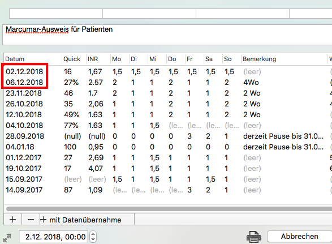Remove selected row with minus icon
The height and width of the screenshot is (244, 332).
31,220
